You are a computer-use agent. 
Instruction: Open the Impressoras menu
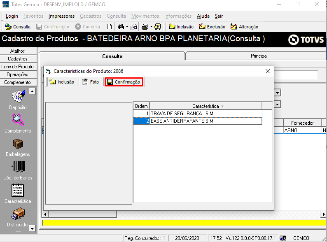[61, 16]
